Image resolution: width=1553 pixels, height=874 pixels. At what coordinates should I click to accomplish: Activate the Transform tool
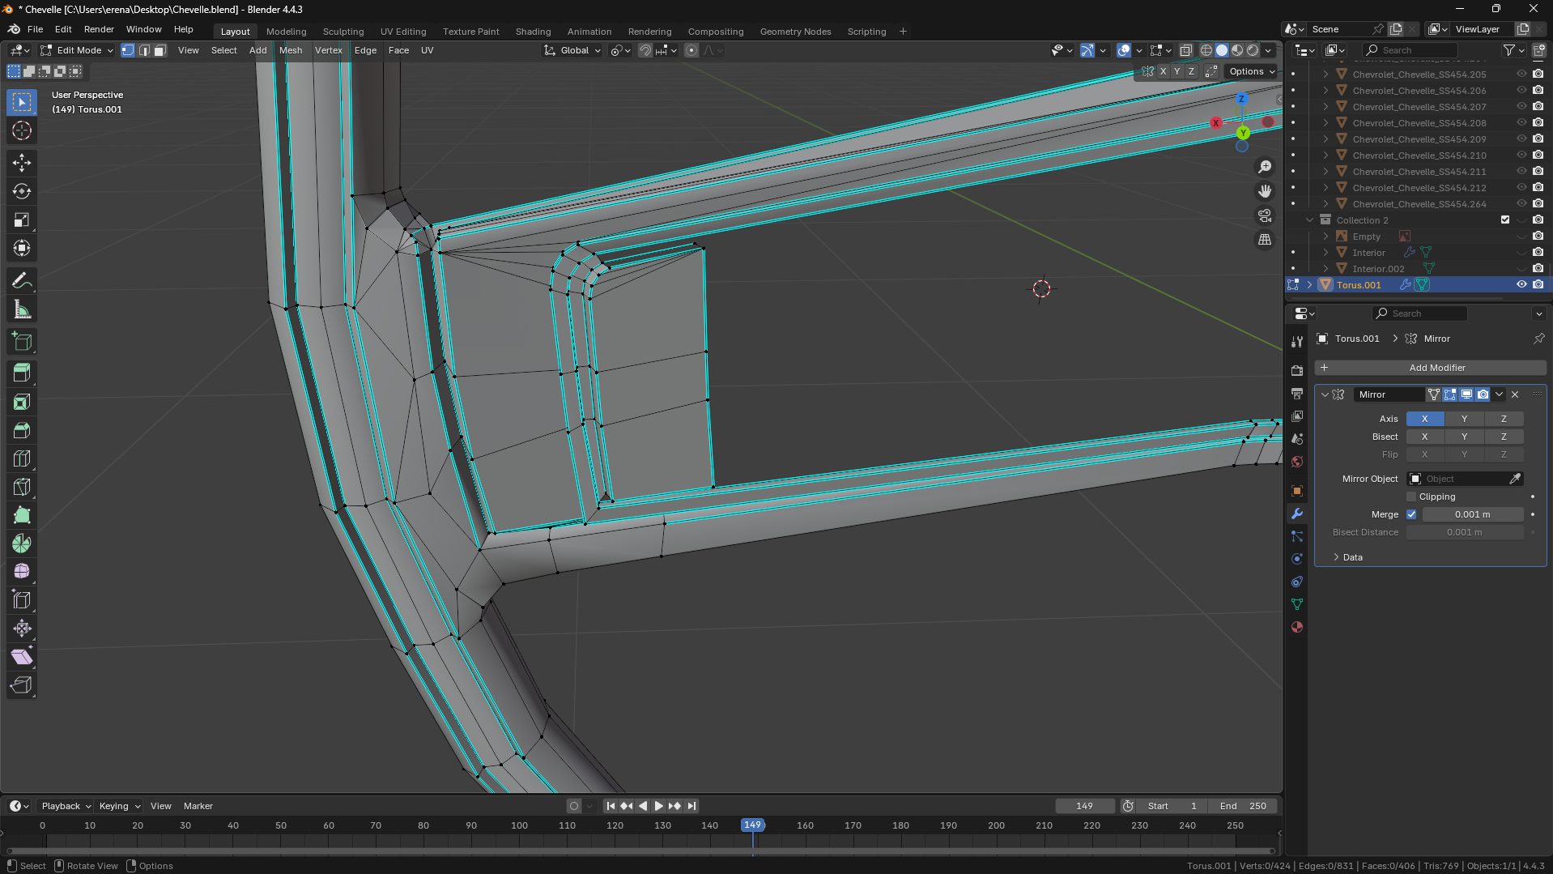pyautogui.click(x=22, y=248)
